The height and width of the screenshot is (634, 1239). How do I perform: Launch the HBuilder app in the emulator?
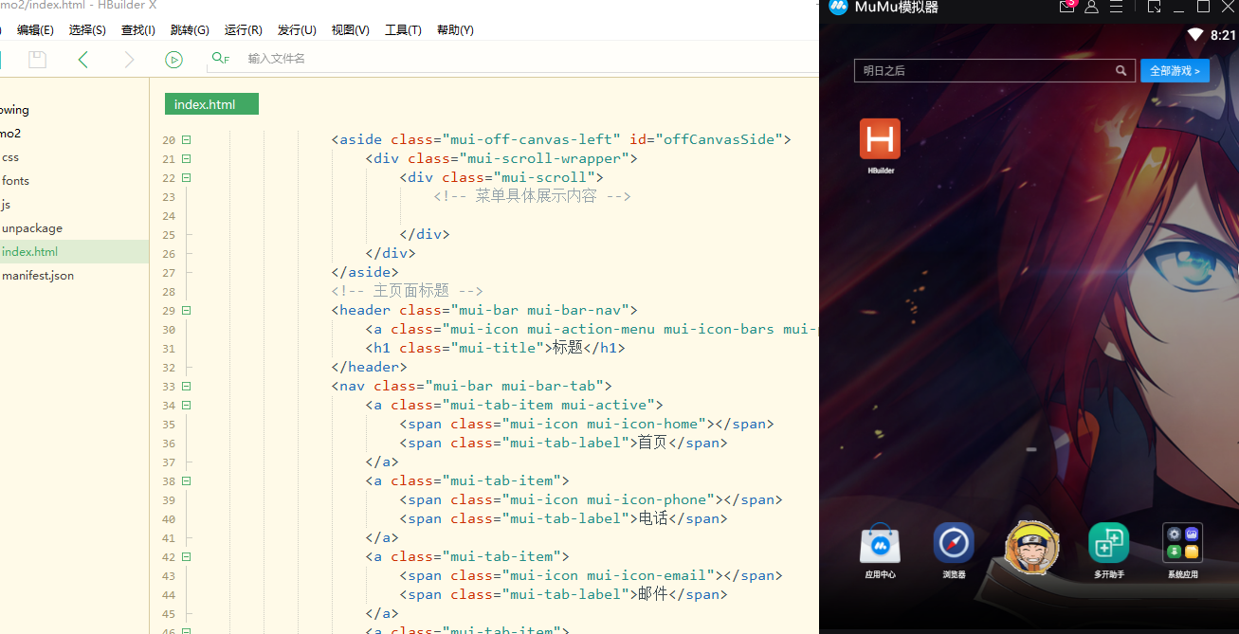coord(880,139)
